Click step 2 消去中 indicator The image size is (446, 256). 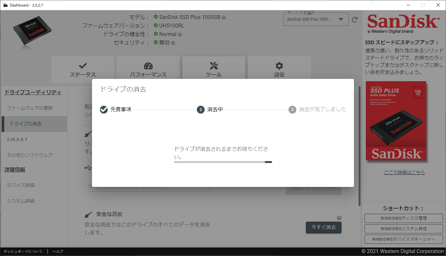click(x=201, y=110)
